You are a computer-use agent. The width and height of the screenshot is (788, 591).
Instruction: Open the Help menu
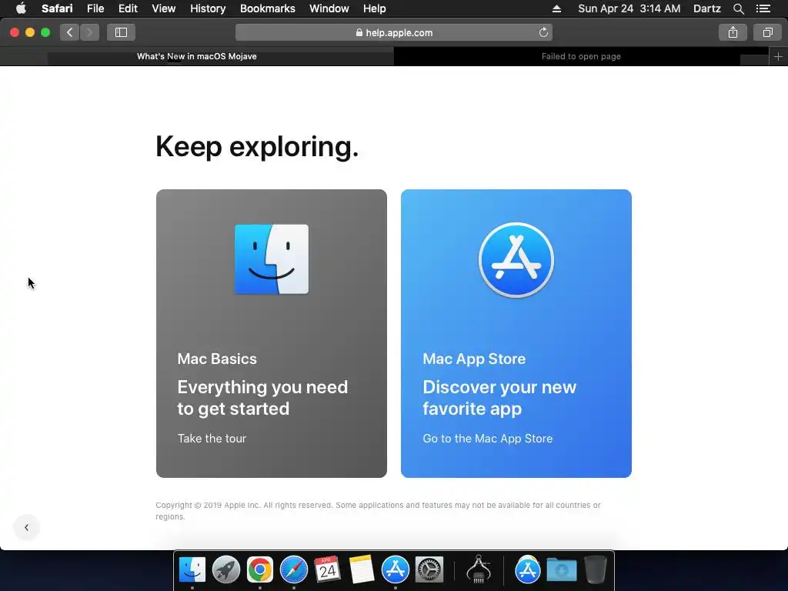point(375,8)
